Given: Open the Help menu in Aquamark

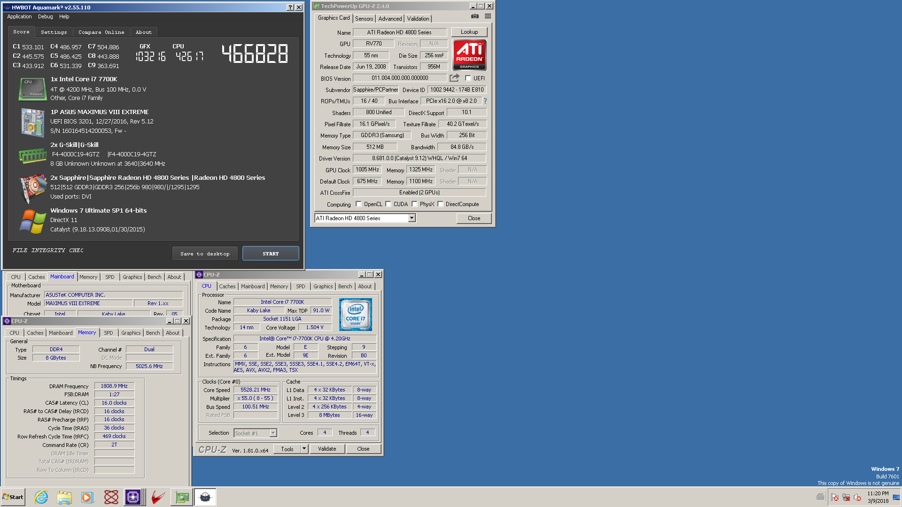Looking at the screenshot, I should point(64,16).
